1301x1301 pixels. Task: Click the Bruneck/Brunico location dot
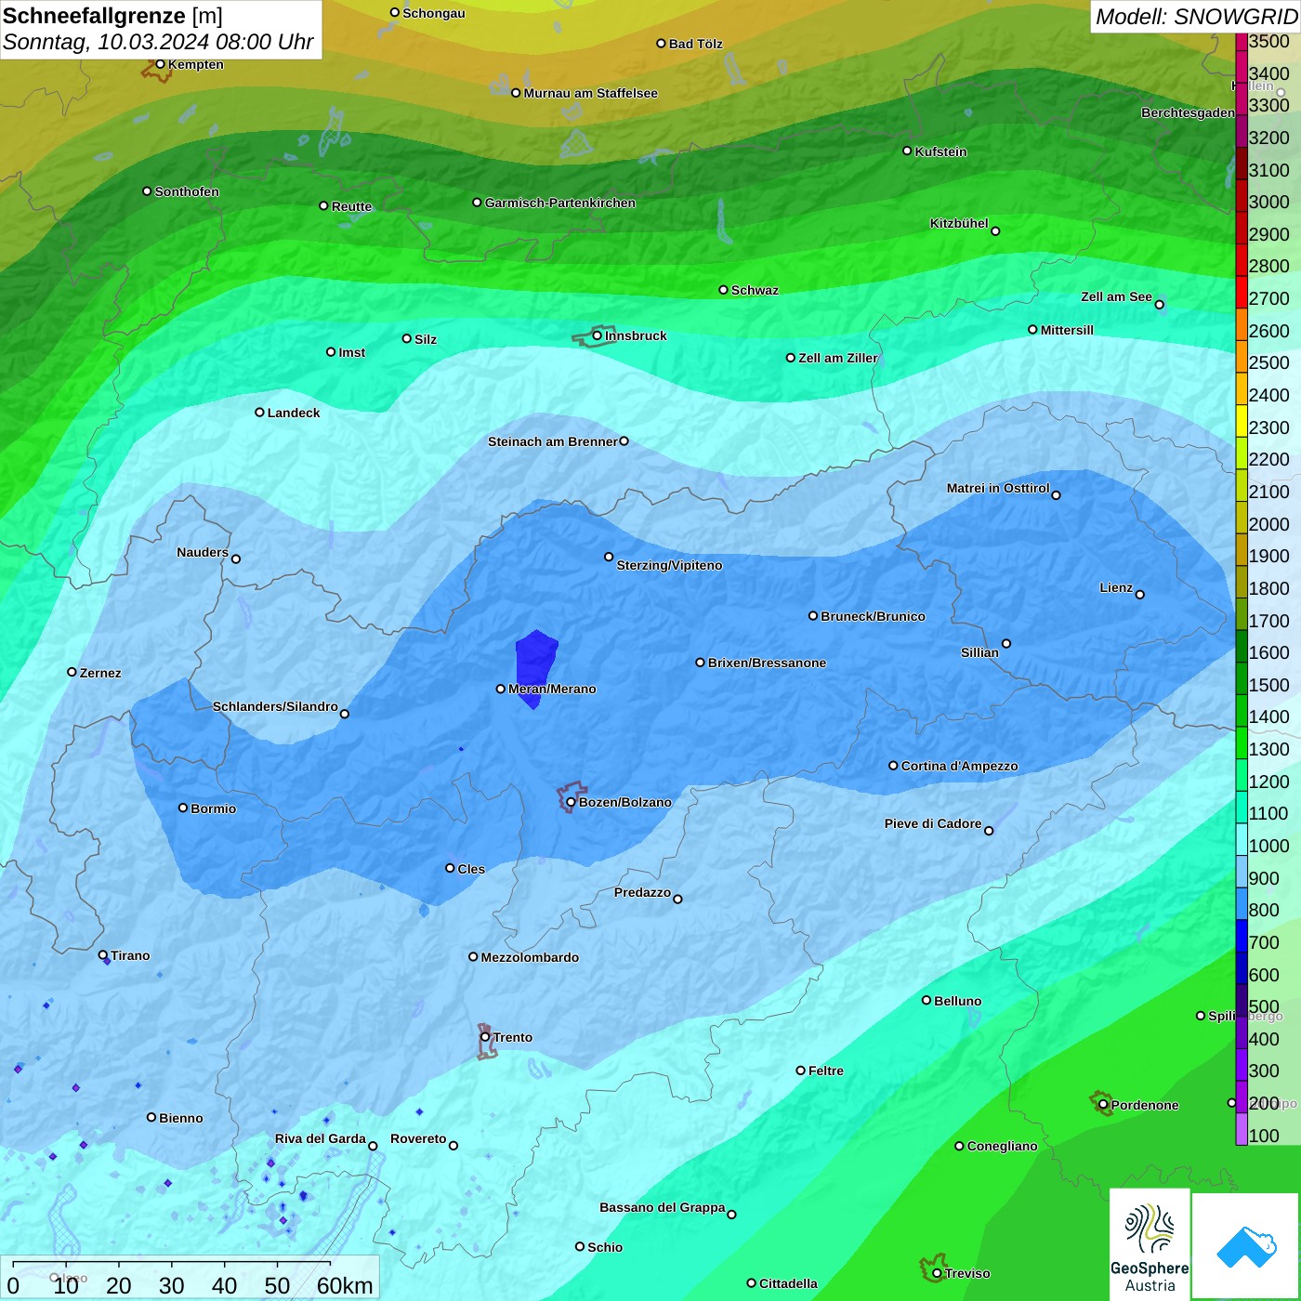(x=813, y=615)
